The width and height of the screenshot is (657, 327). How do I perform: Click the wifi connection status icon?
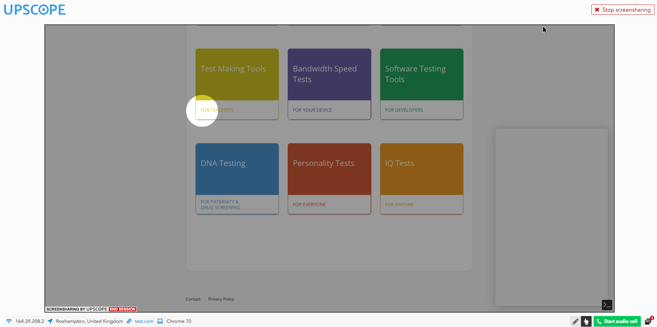coord(9,321)
